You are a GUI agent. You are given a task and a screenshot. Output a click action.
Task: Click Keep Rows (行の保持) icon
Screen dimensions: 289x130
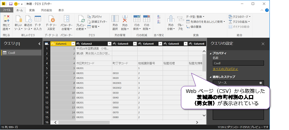(137, 19)
